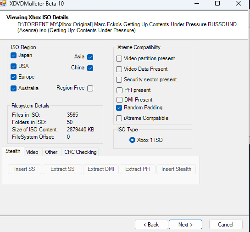
Task: Enable the Region Free checkbox
Action: [x=90, y=88]
